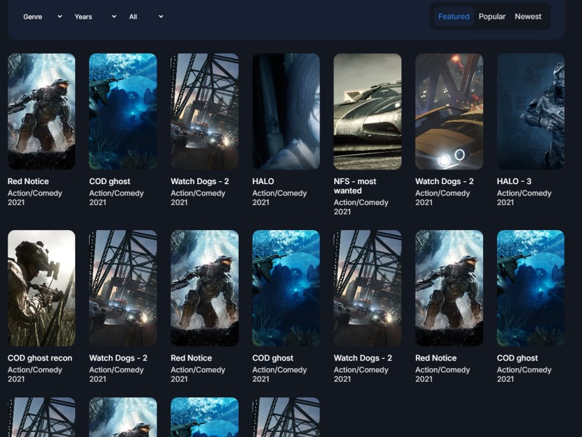Open Watch Dogs - 2 poster with yellow car headlights
The height and width of the screenshot is (437, 582).
449,111
